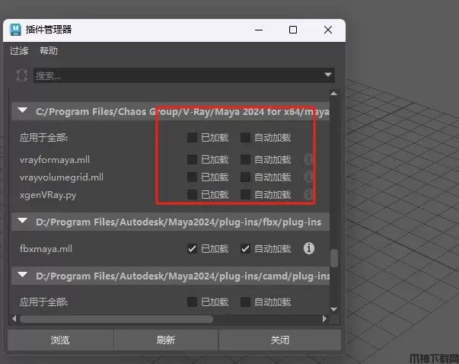This screenshot has height=364, width=459.
Task: Click the 刷新 button
Action: coord(165,340)
